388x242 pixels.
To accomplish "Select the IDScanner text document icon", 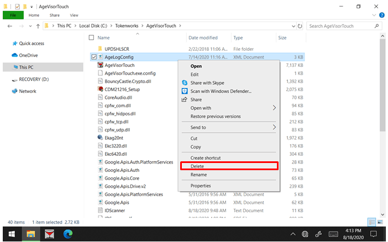I will pyautogui.click(x=100, y=211).
